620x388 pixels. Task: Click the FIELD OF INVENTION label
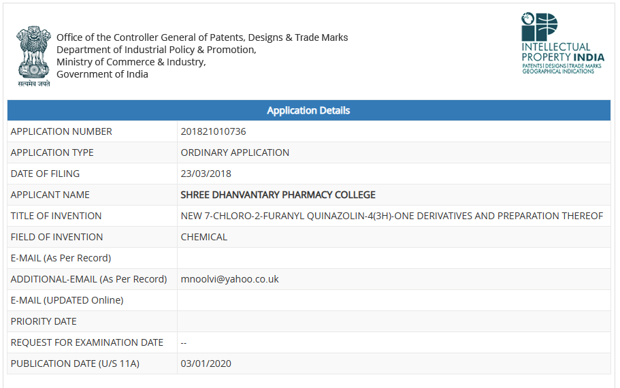[56, 237]
